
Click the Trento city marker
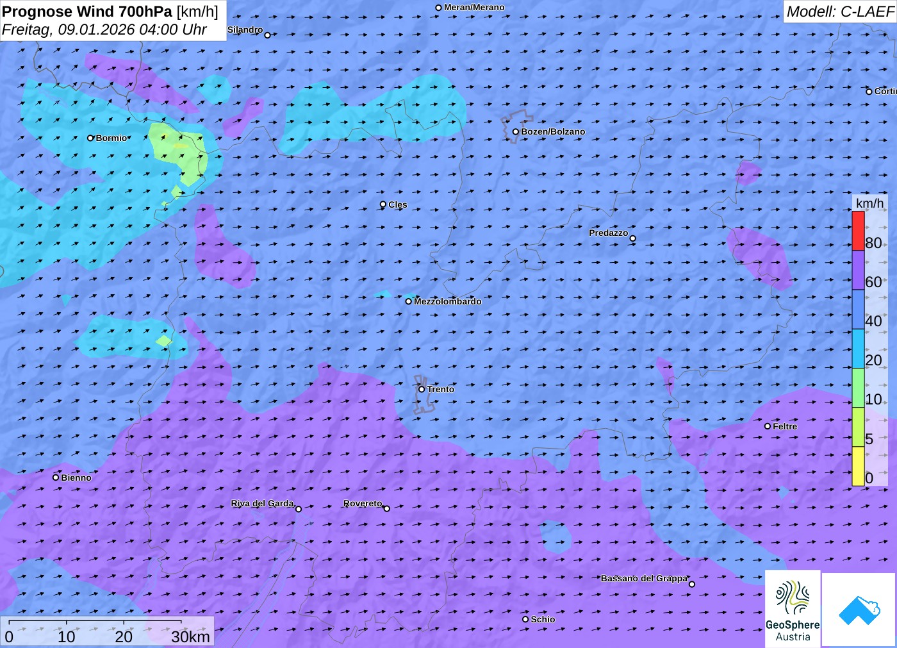click(422, 389)
